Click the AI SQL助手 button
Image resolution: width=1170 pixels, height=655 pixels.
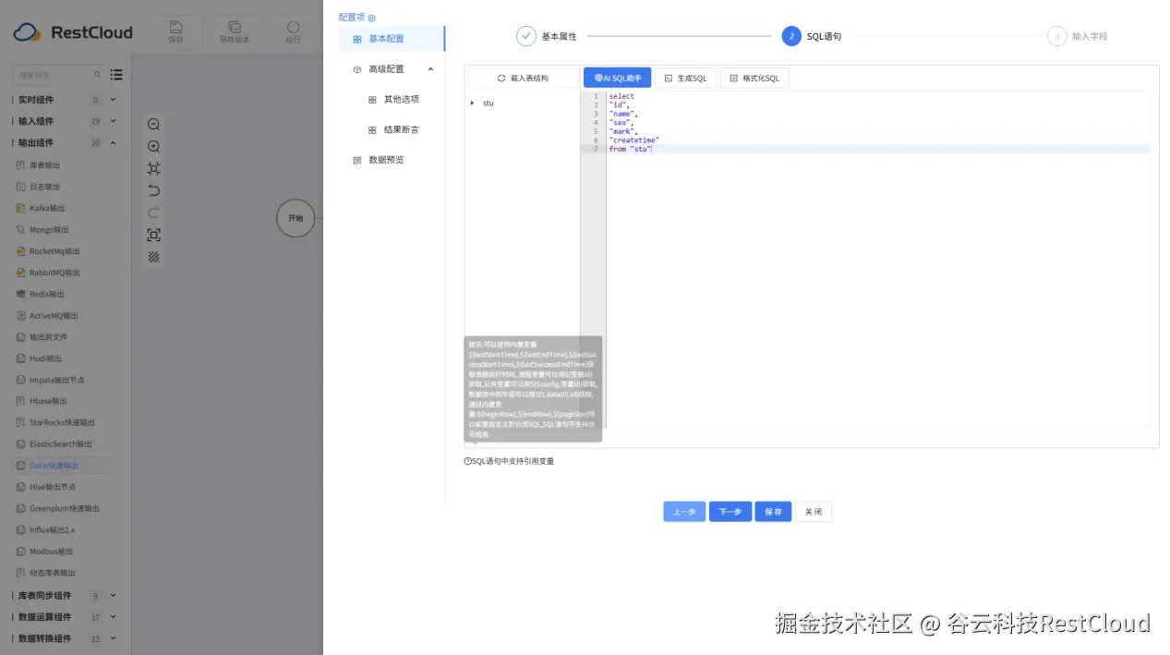pyautogui.click(x=617, y=78)
